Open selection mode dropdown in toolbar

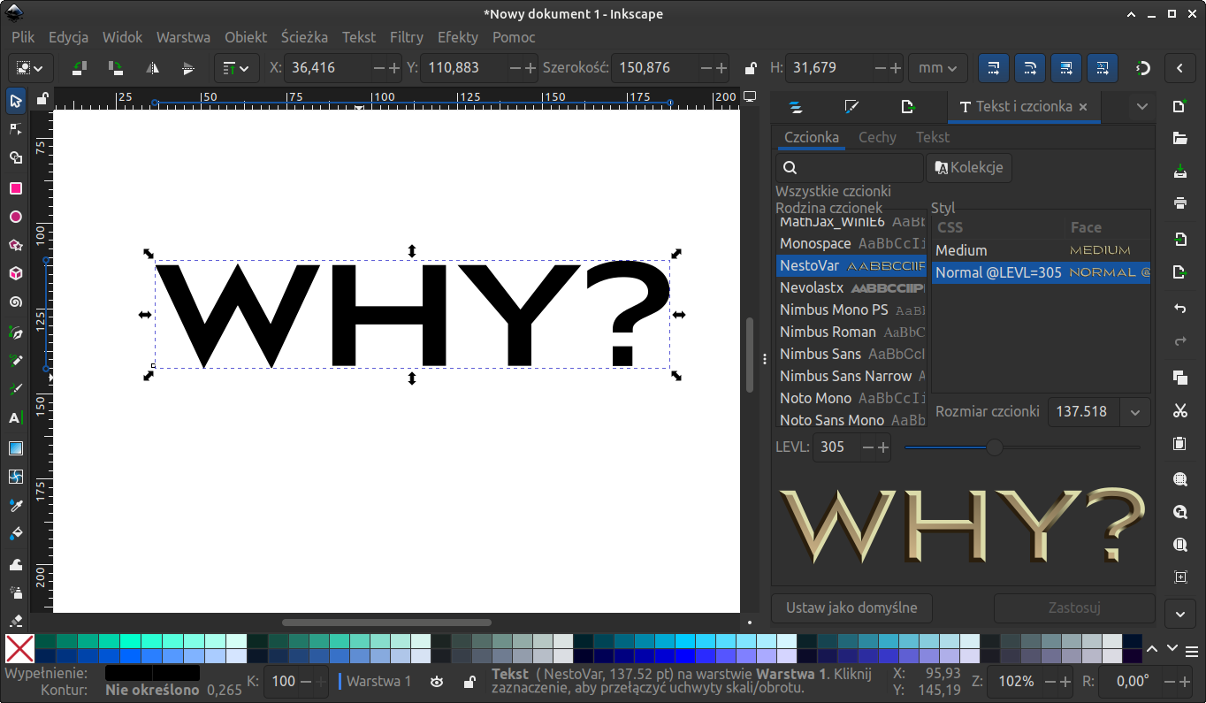coord(31,67)
